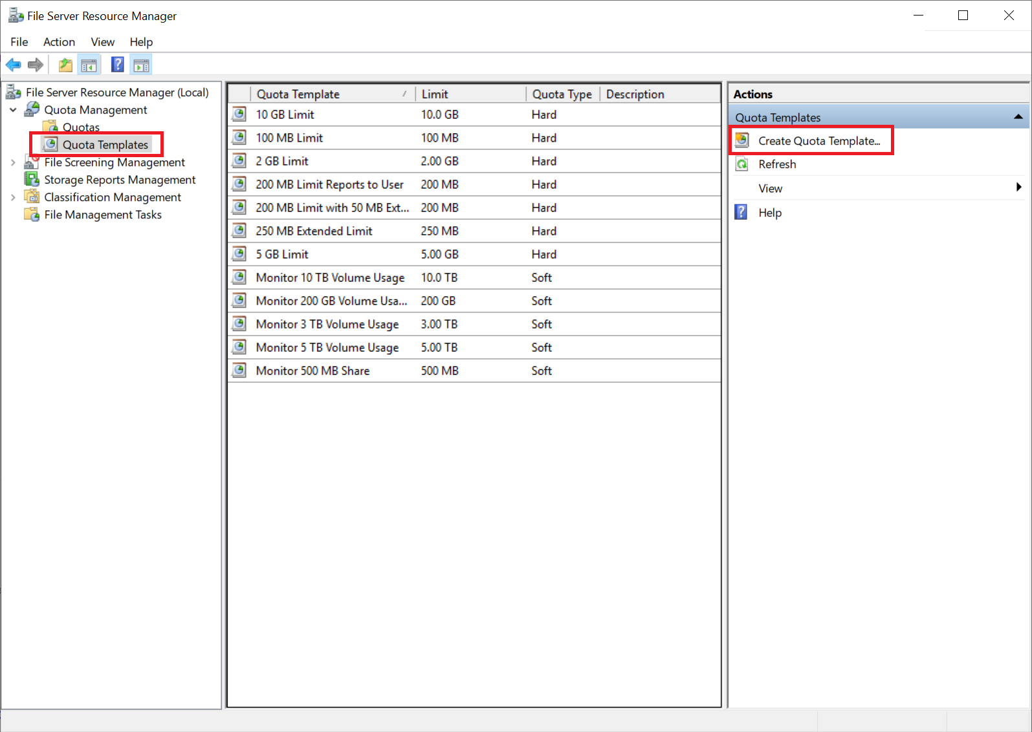Image resolution: width=1032 pixels, height=732 pixels.
Task: Click the 2 GB Limit template icon
Action: click(x=239, y=161)
